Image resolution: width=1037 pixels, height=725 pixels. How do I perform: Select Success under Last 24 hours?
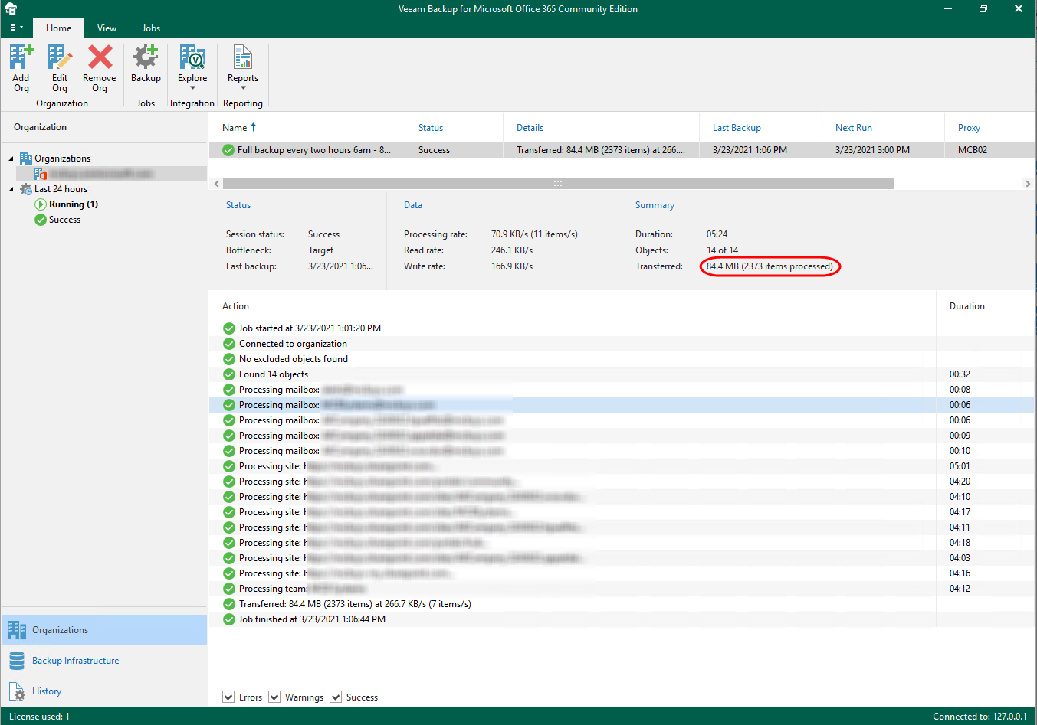[64, 220]
